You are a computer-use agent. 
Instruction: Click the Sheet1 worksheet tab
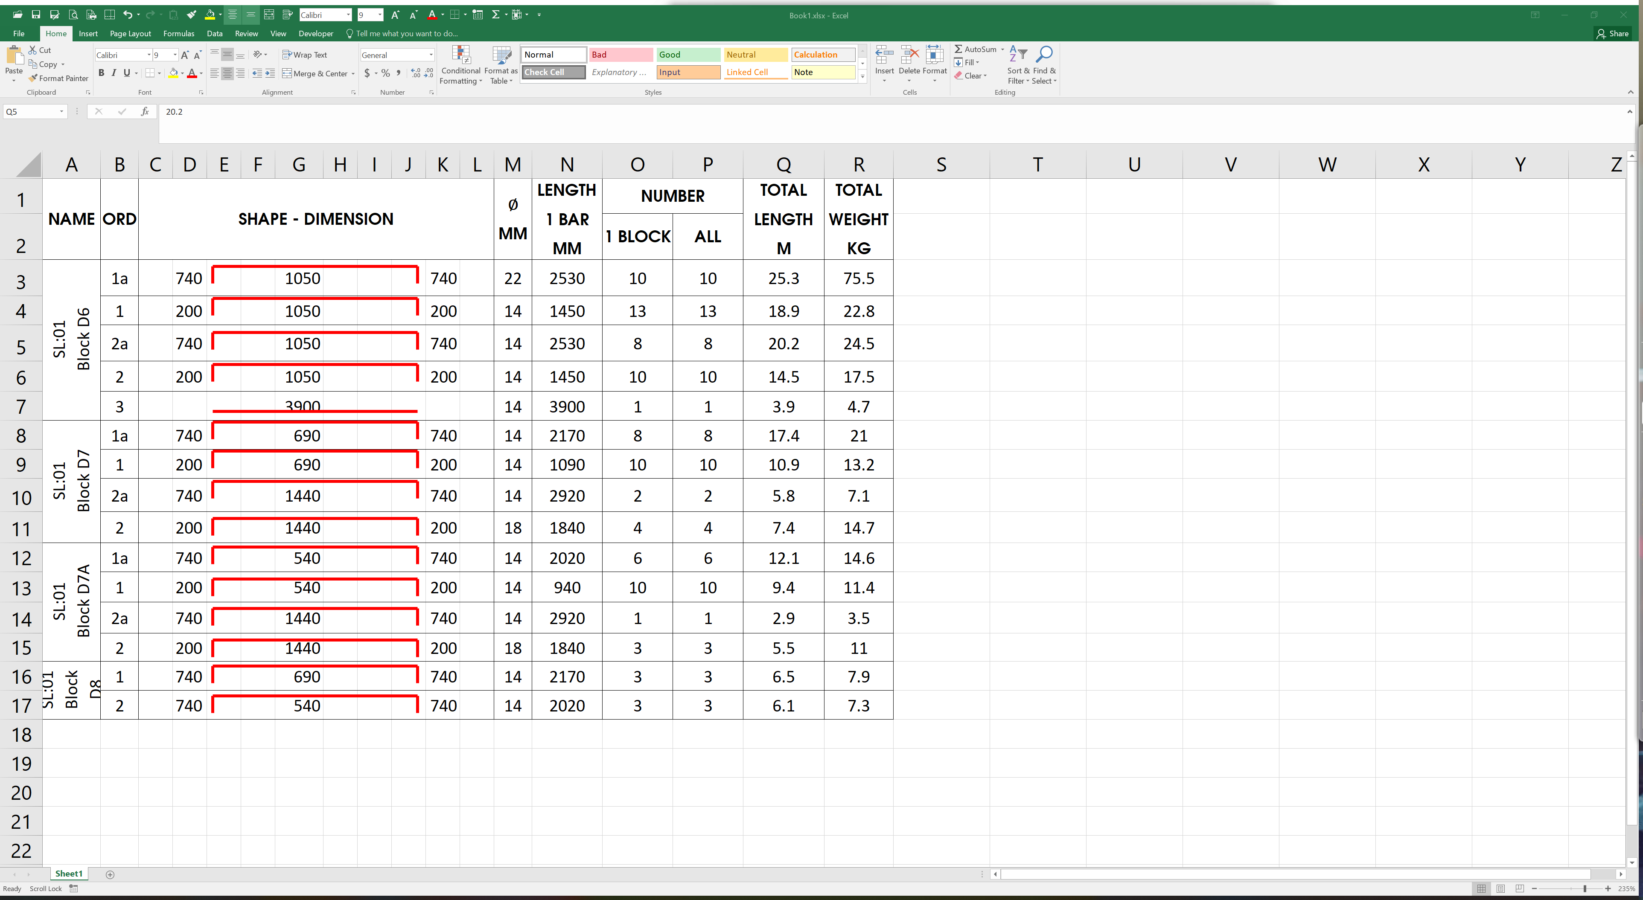click(68, 874)
